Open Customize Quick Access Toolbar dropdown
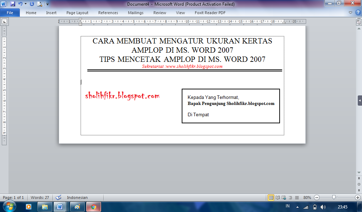 pos(47,4)
